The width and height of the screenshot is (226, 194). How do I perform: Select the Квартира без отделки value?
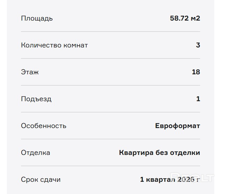point(159,153)
